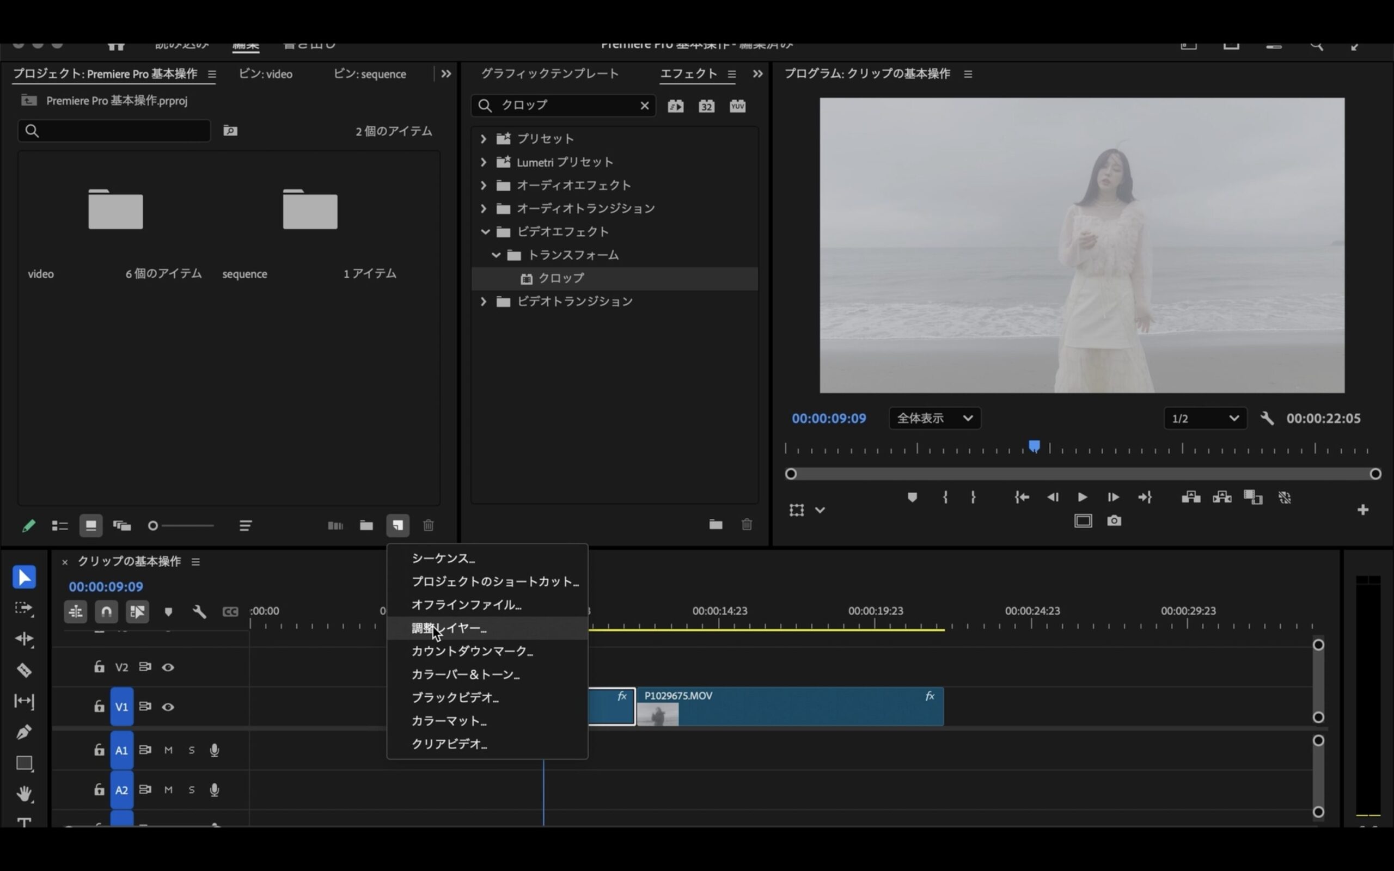Switch to the グラフィックテンプレート tab
1394x871 pixels.
tap(550, 73)
